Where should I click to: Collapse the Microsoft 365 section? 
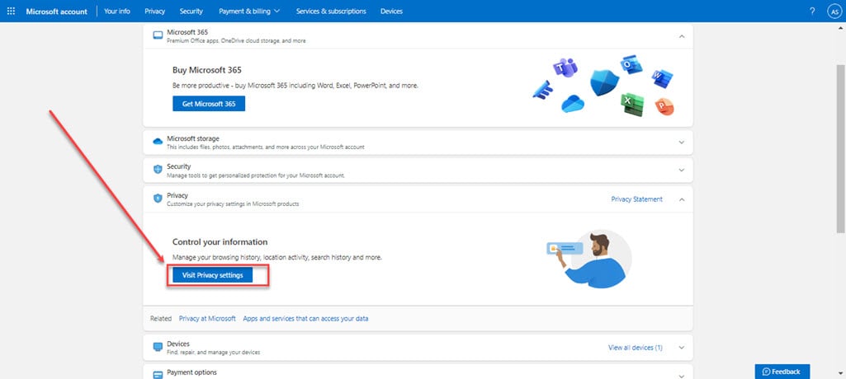[682, 36]
